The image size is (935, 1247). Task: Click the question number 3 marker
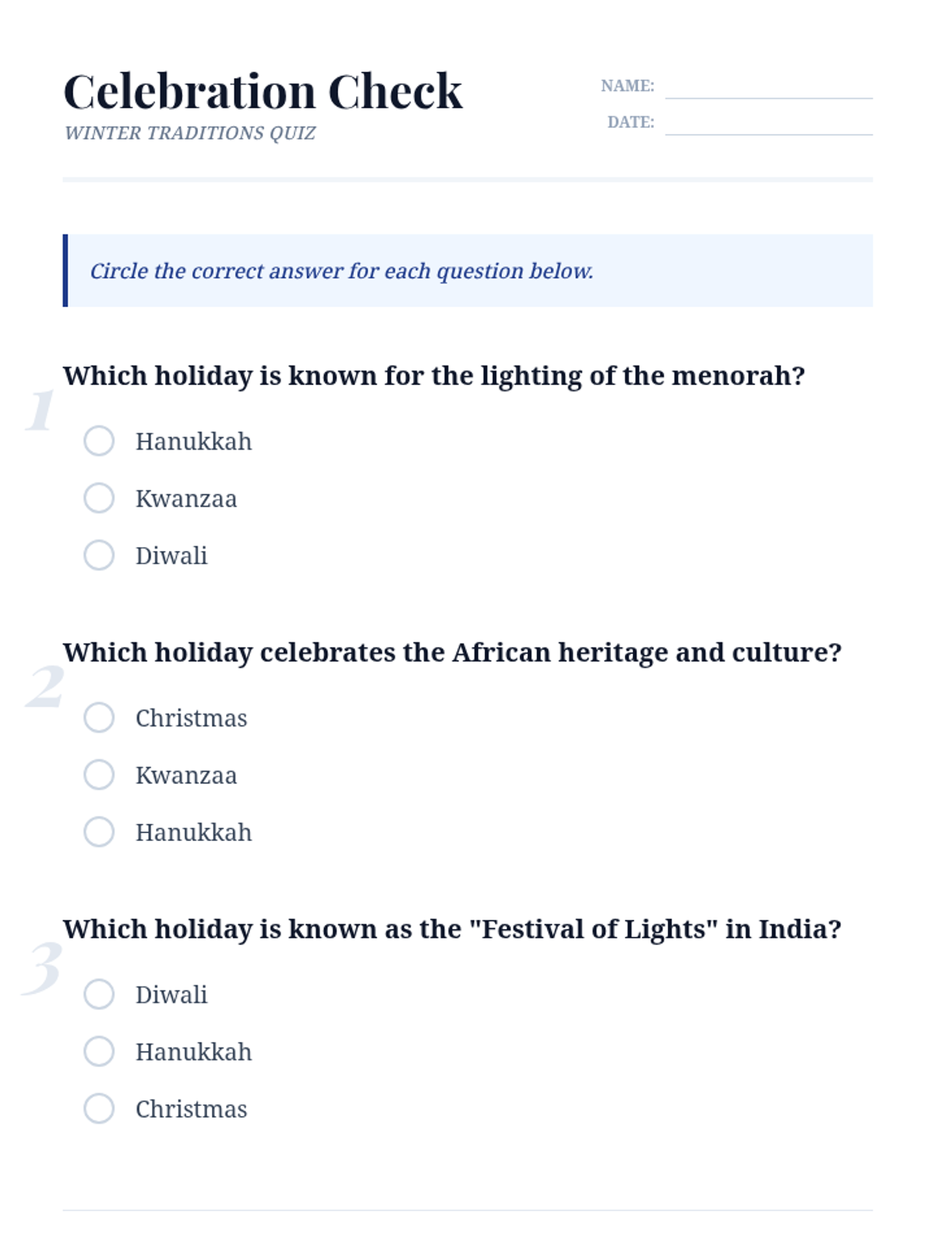tap(42, 967)
